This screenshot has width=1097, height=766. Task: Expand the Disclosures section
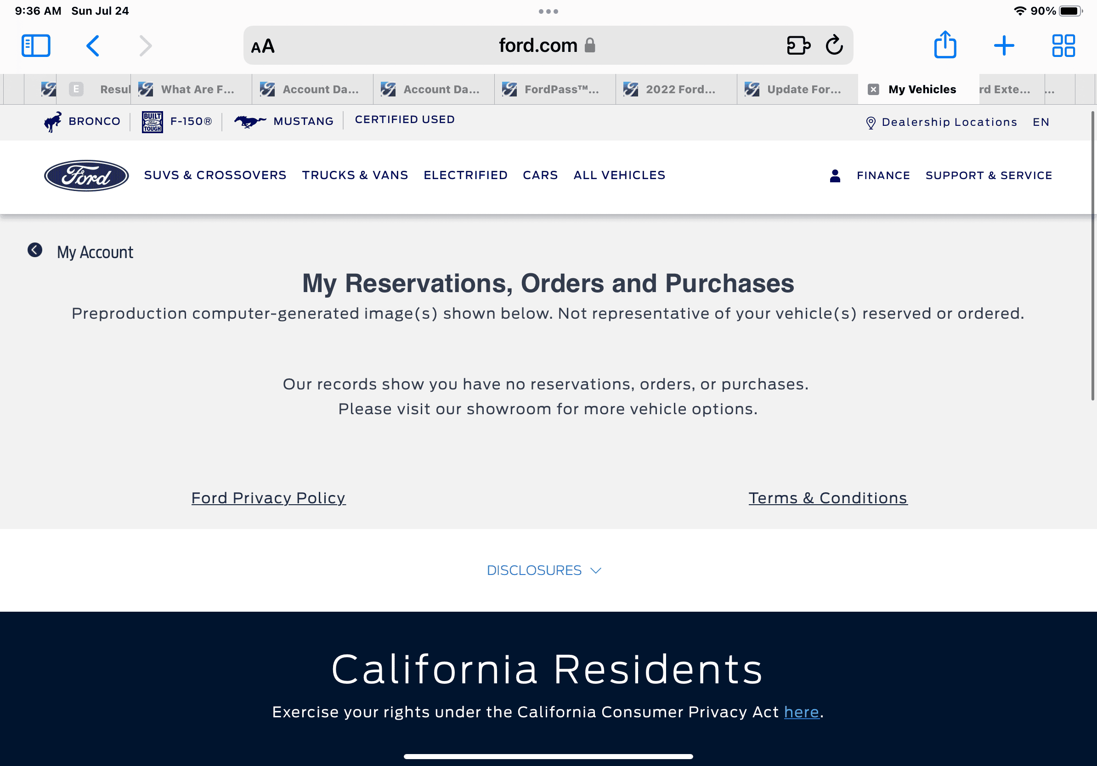544,570
